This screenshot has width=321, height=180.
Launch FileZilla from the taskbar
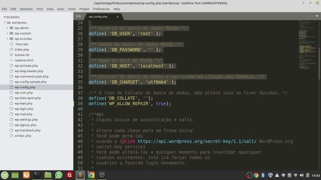click(x=69, y=175)
